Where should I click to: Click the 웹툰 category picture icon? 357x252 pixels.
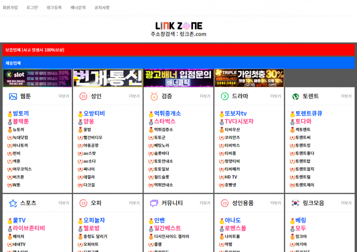coord(13,96)
